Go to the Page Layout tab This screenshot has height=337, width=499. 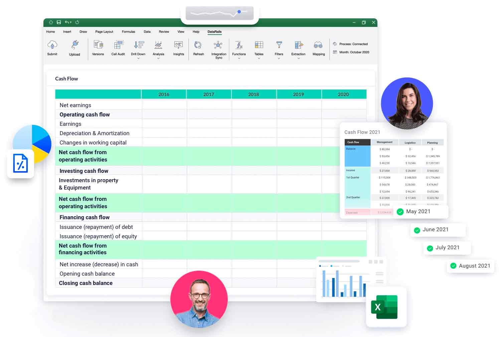click(x=104, y=32)
